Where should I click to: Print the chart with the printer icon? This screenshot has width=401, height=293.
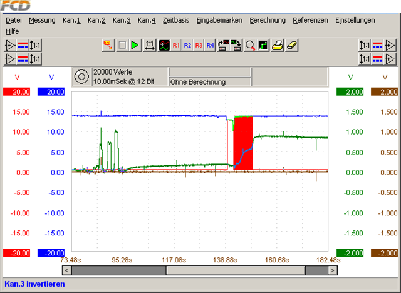(278, 46)
